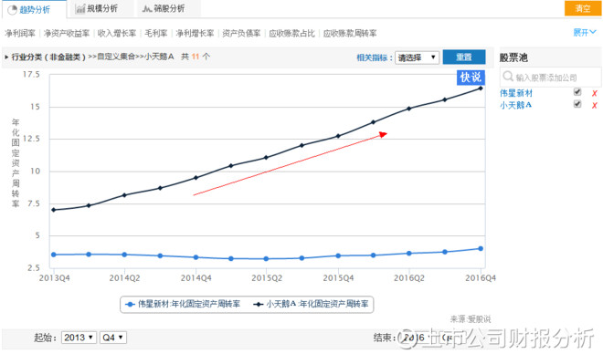Click the 2014Q4 axis label
The image size is (603, 354).
click(x=196, y=278)
